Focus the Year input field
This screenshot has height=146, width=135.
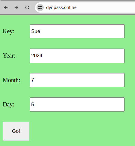coord(77,56)
